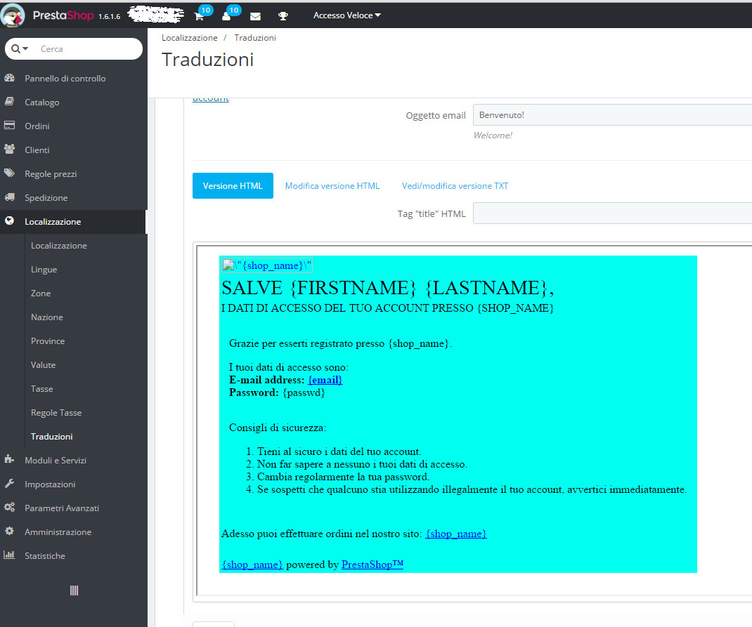Click the Catalogo book icon
The height and width of the screenshot is (627, 752).
[9, 102]
